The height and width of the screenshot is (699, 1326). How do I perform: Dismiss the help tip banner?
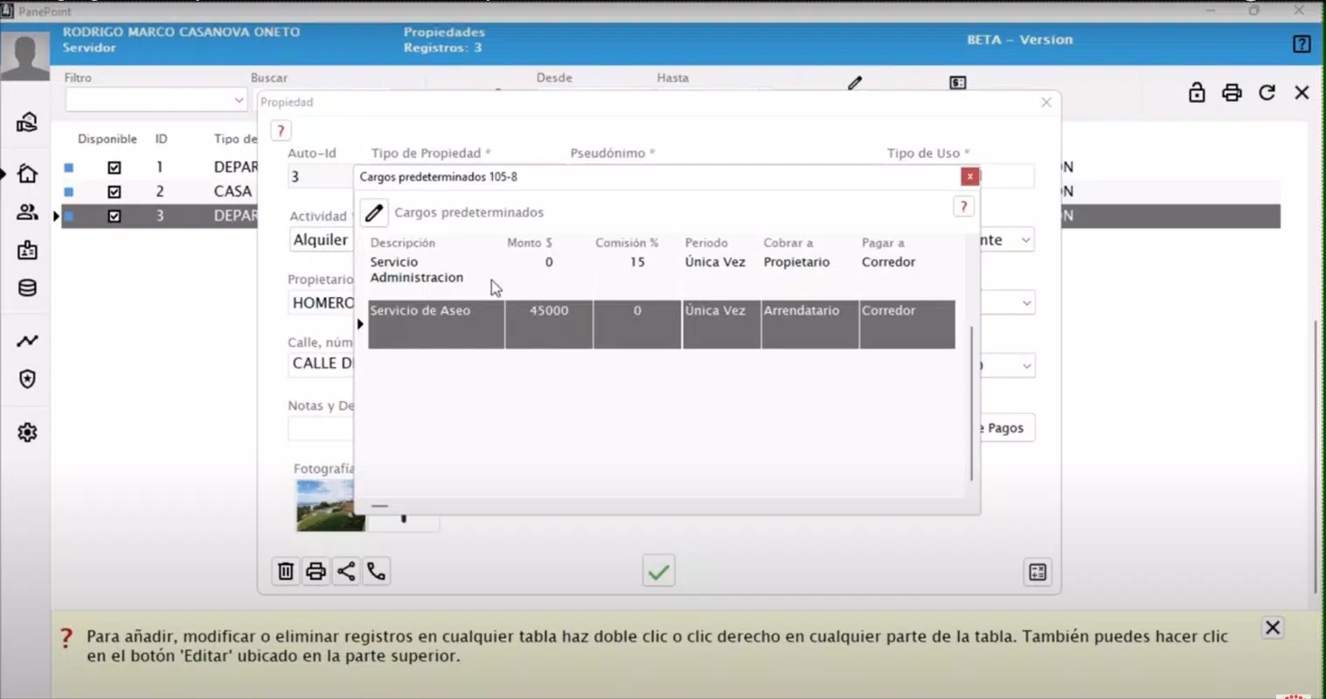tap(1273, 627)
